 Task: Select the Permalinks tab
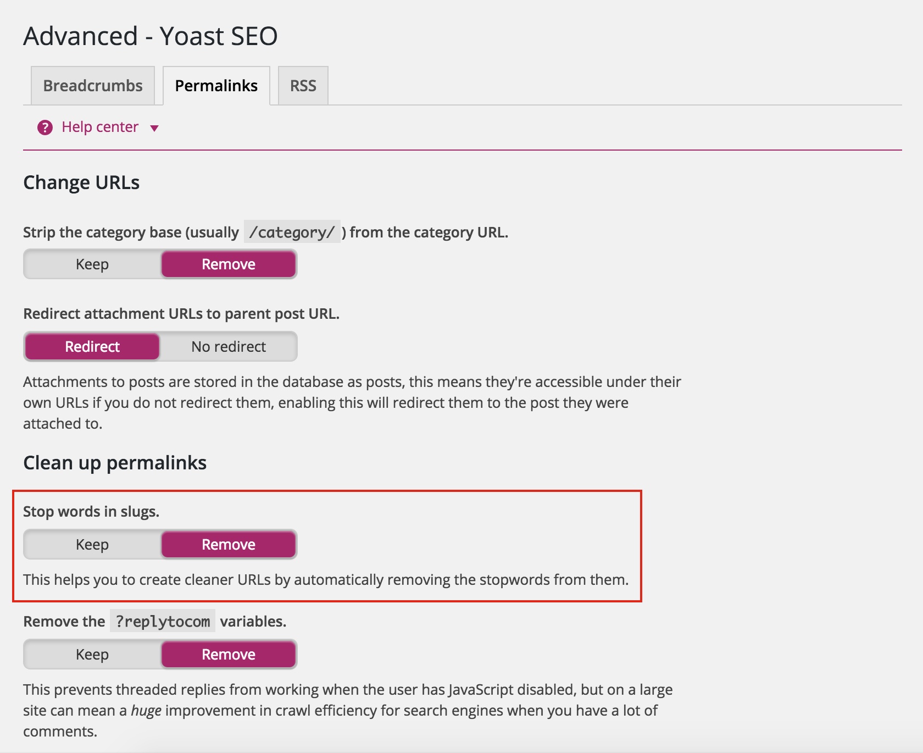tap(216, 86)
